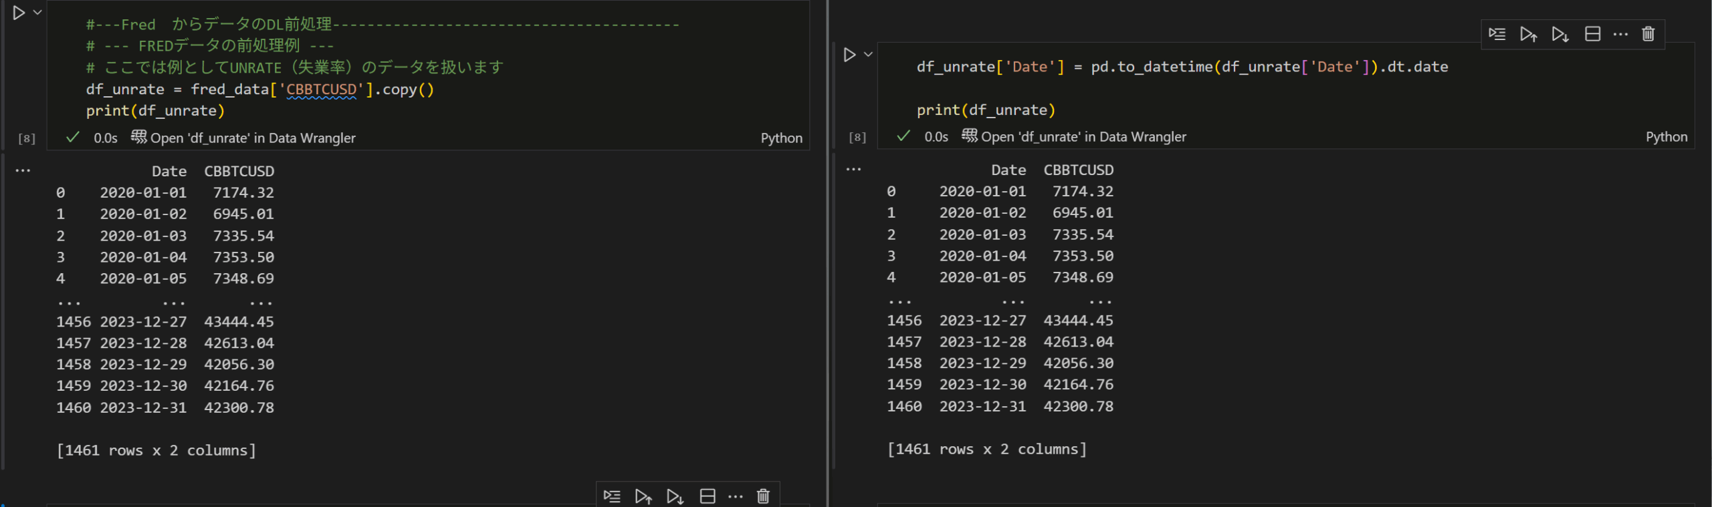This screenshot has height=507, width=1712.
Task: Open more actions in right cell toolbar
Action: 1620,34
